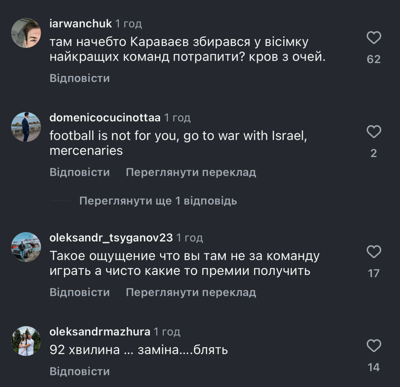Screen dimensions: 400x387
Task: Reply to iarwanchuk's comment
Action: click(x=80, y=78)
